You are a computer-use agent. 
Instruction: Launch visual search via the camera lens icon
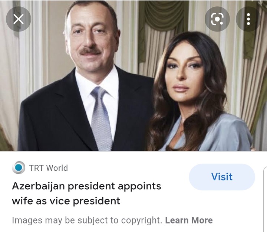[217, 19]
